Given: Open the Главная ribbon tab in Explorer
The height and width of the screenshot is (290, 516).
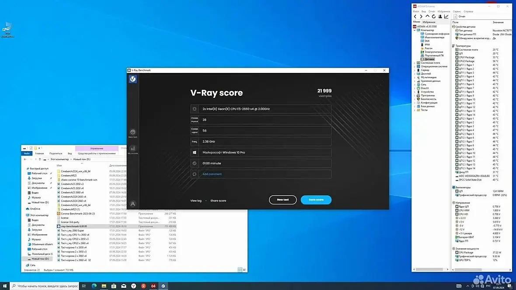Looking at the screenshot, I should click(39, 153).
